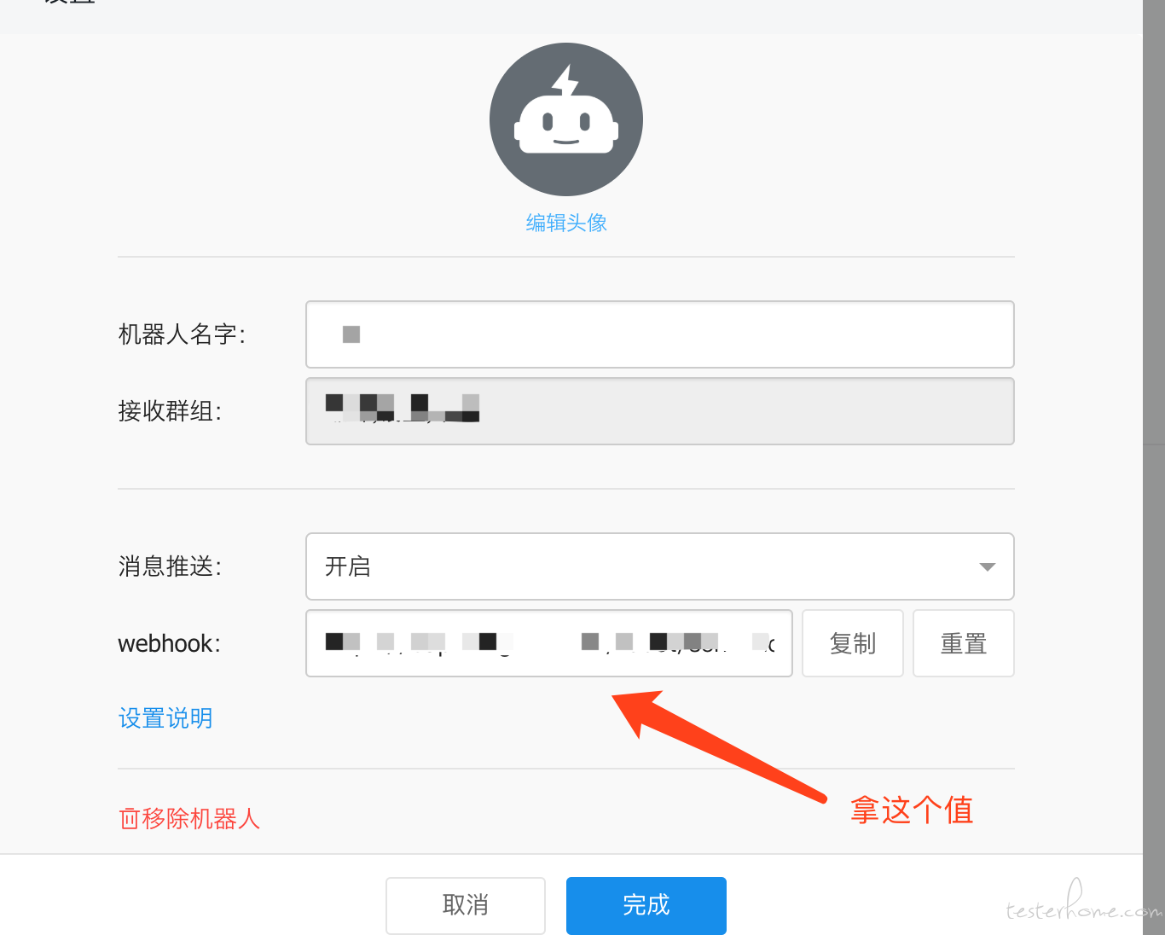Cancel with the 取消 button
Viewport: 1165px width, 935px height.
tap(466, 905)
